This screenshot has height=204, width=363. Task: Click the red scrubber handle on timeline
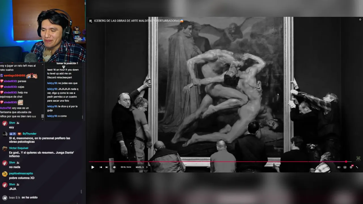(346, 162)
